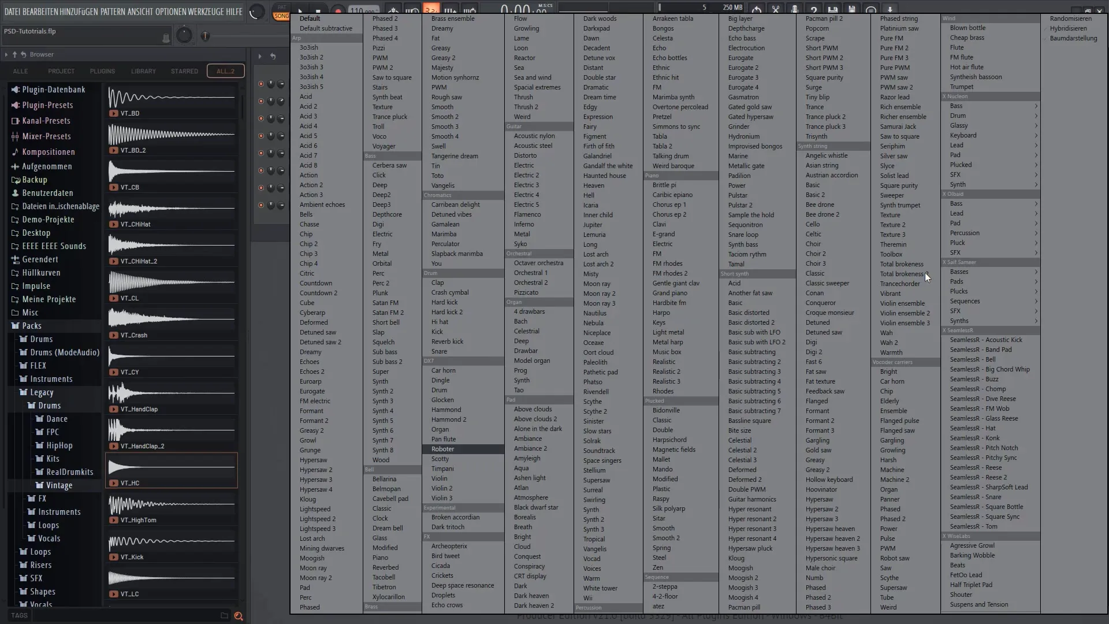This screenshot has width=1109, height=624.
Task: Select the Roboter preset
Action: click(x=442, y=449)
